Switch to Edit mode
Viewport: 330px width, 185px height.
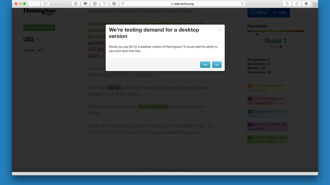pyautogui.click(x=280, y=13)
